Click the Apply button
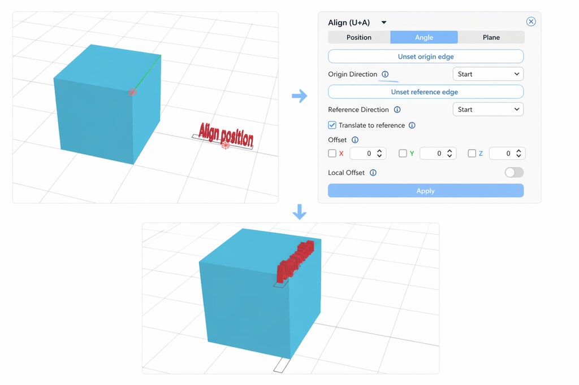Viewport: 579px width, 385px height. pos(426,191)
